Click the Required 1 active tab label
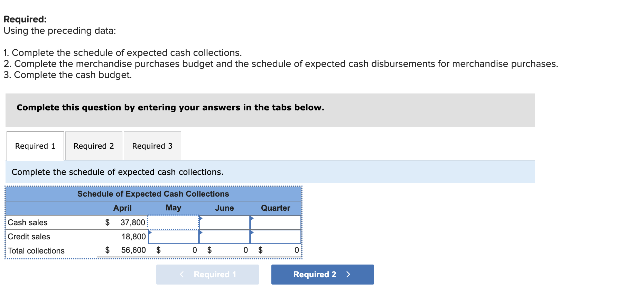The image size is (634, 298). [35, 146]
